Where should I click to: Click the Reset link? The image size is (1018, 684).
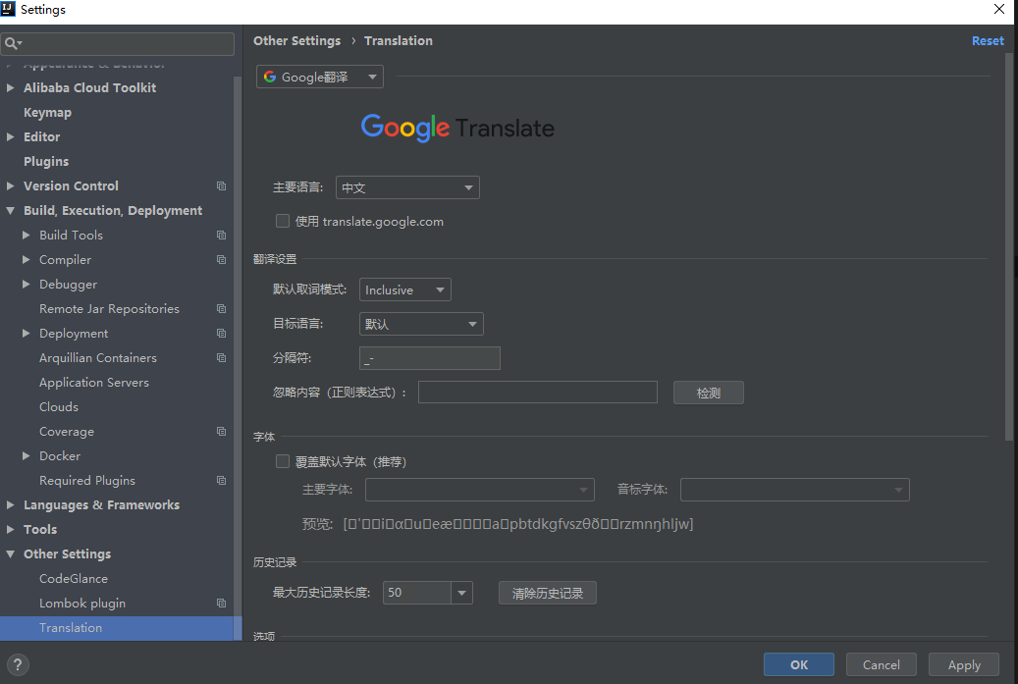pyautogui.click(x=988, y=41)
